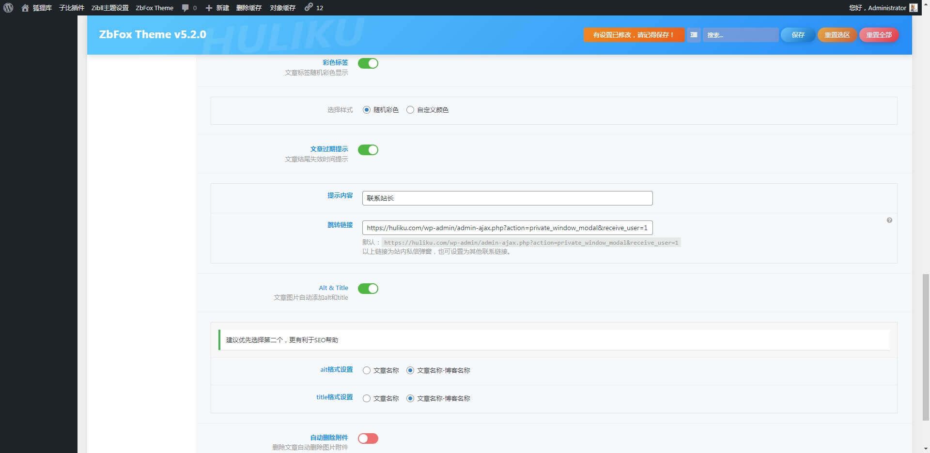Click the Administrator avatar thumbnail
This screenshot has width=930, height=453.
point(914,8)
